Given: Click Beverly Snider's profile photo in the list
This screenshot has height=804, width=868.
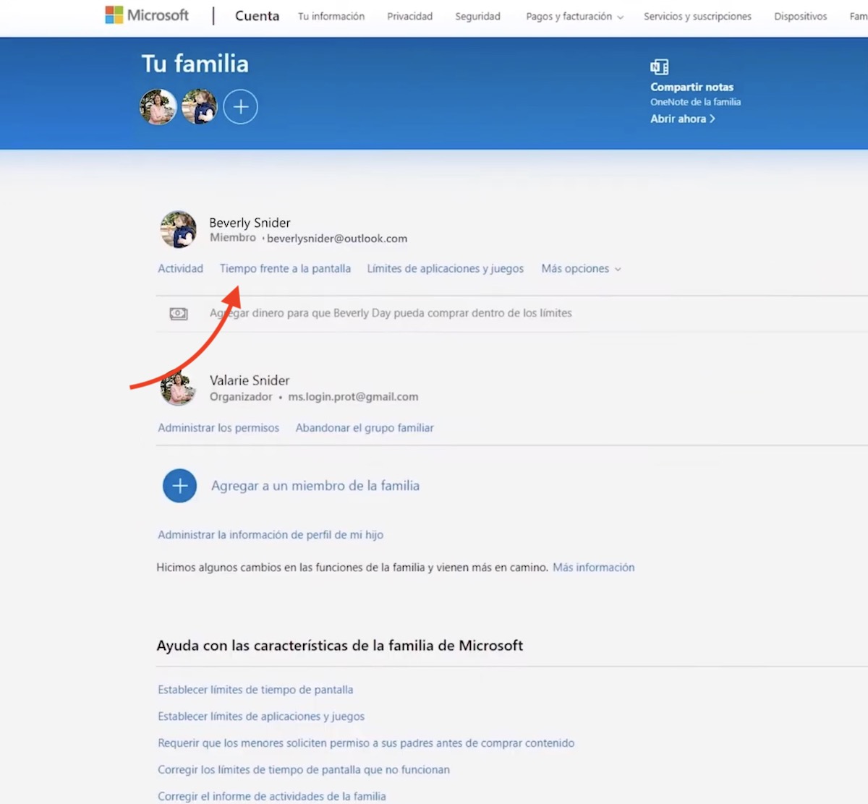Looking at the screenshot, I should 178,229.
